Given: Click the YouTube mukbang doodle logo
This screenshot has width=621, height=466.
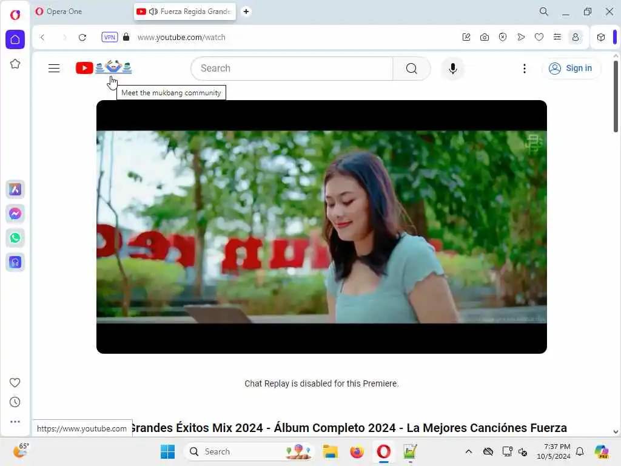Looking at the screenshot, I should pyautogui.click(x=104, y=68).
